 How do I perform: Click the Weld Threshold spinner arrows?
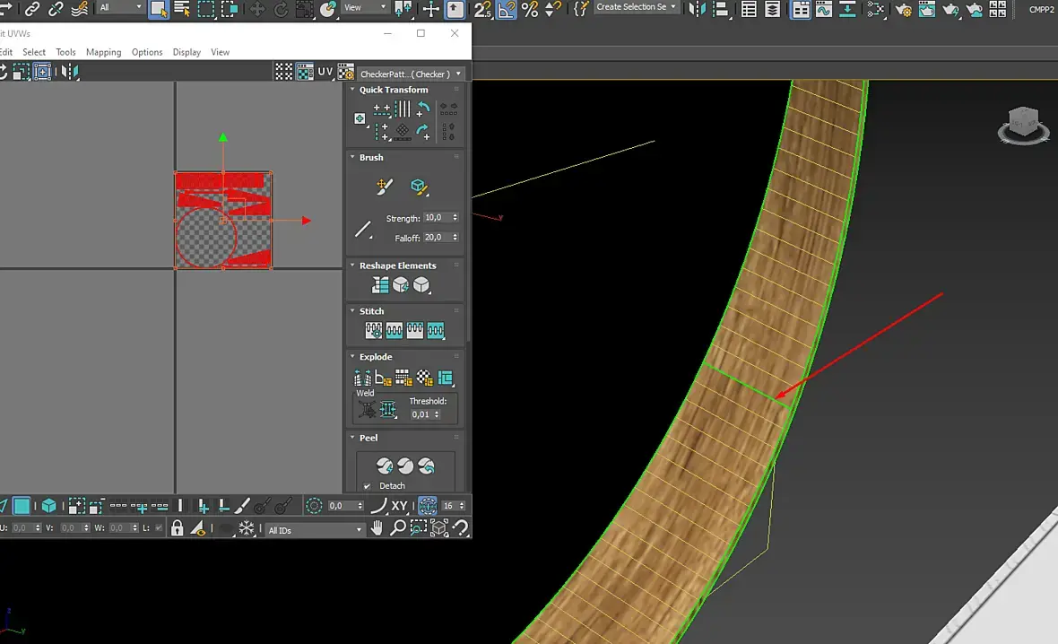(437, 414)
